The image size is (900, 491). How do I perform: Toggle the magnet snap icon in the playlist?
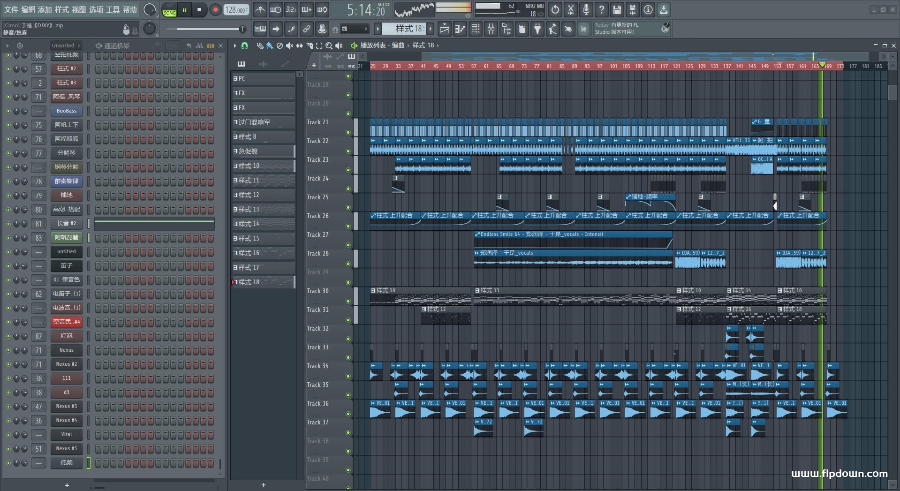244,45
